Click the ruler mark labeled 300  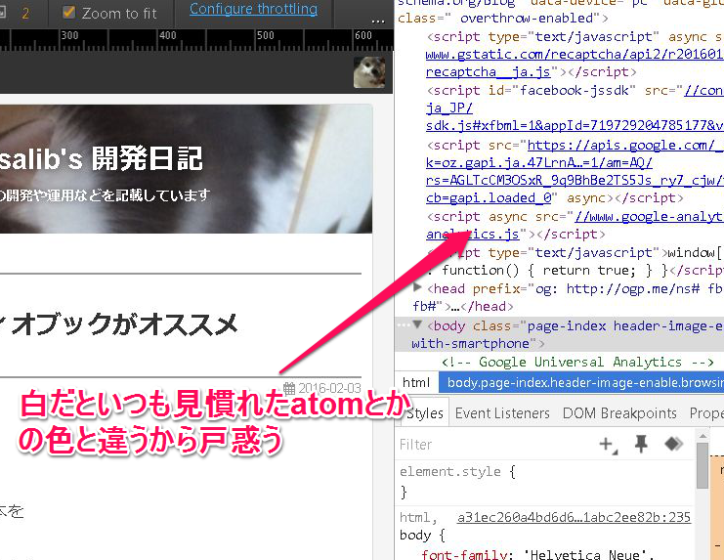click(69, 35)
